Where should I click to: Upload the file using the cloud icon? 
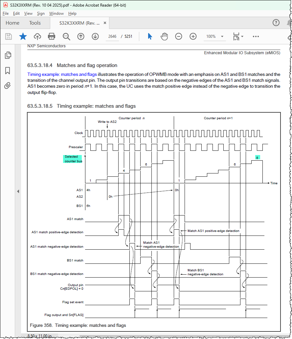[x=37, y=36]
